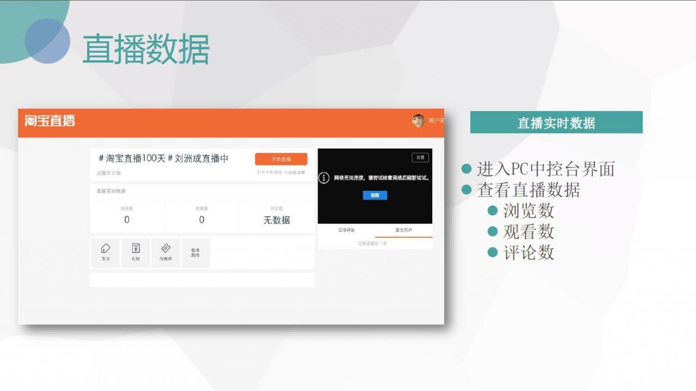Click the 敬请期待 placeholder tile
This screenshot has height=391, width=696.
[x=196, y=253]
